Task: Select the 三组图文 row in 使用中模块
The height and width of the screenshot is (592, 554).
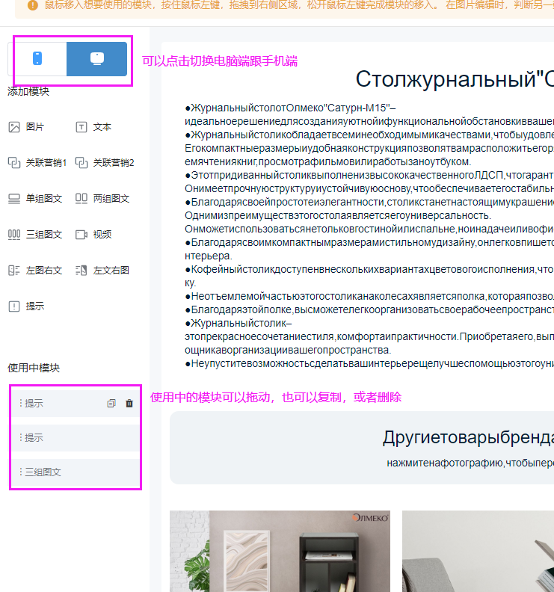Action: point(76,472)
